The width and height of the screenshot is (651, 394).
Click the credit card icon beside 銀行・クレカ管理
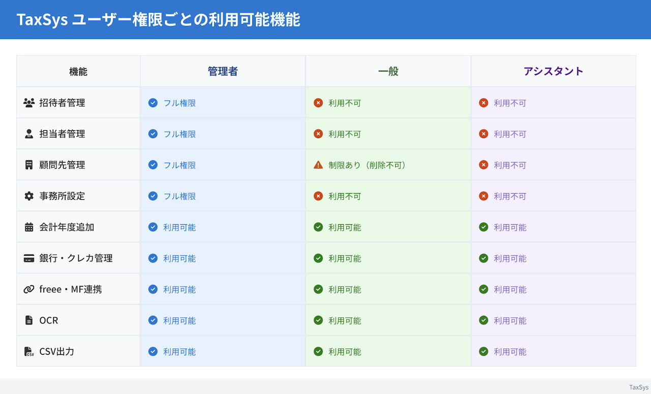point(29,258)
